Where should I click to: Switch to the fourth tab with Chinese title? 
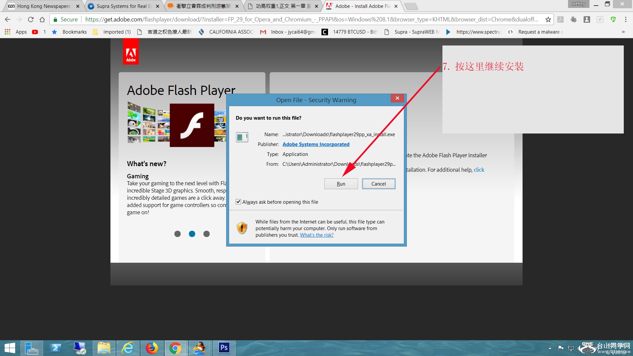(283, 6)
